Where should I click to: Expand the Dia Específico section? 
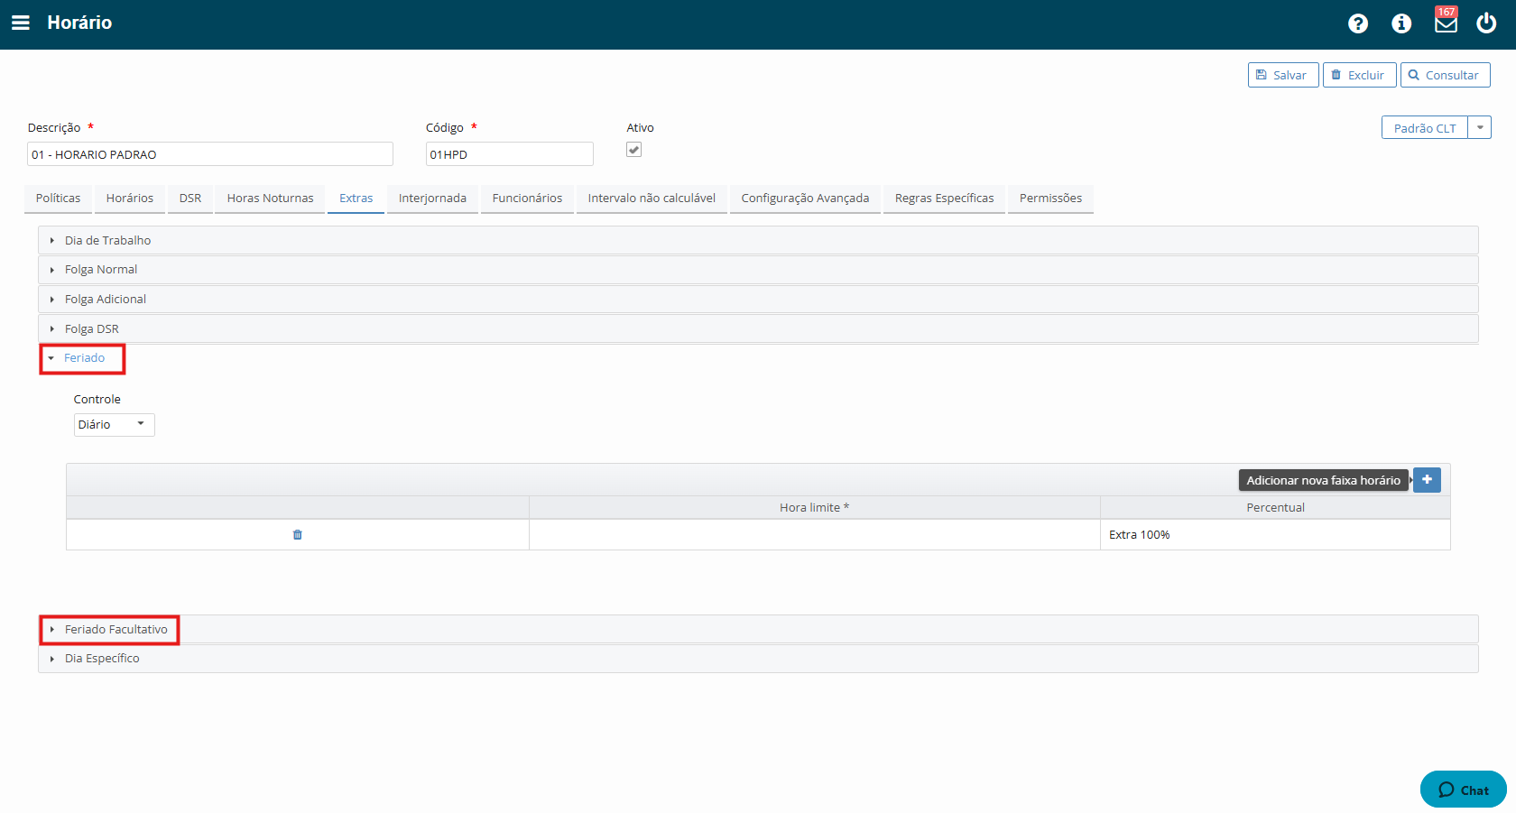pyautogui.click(x=758, y=659)
